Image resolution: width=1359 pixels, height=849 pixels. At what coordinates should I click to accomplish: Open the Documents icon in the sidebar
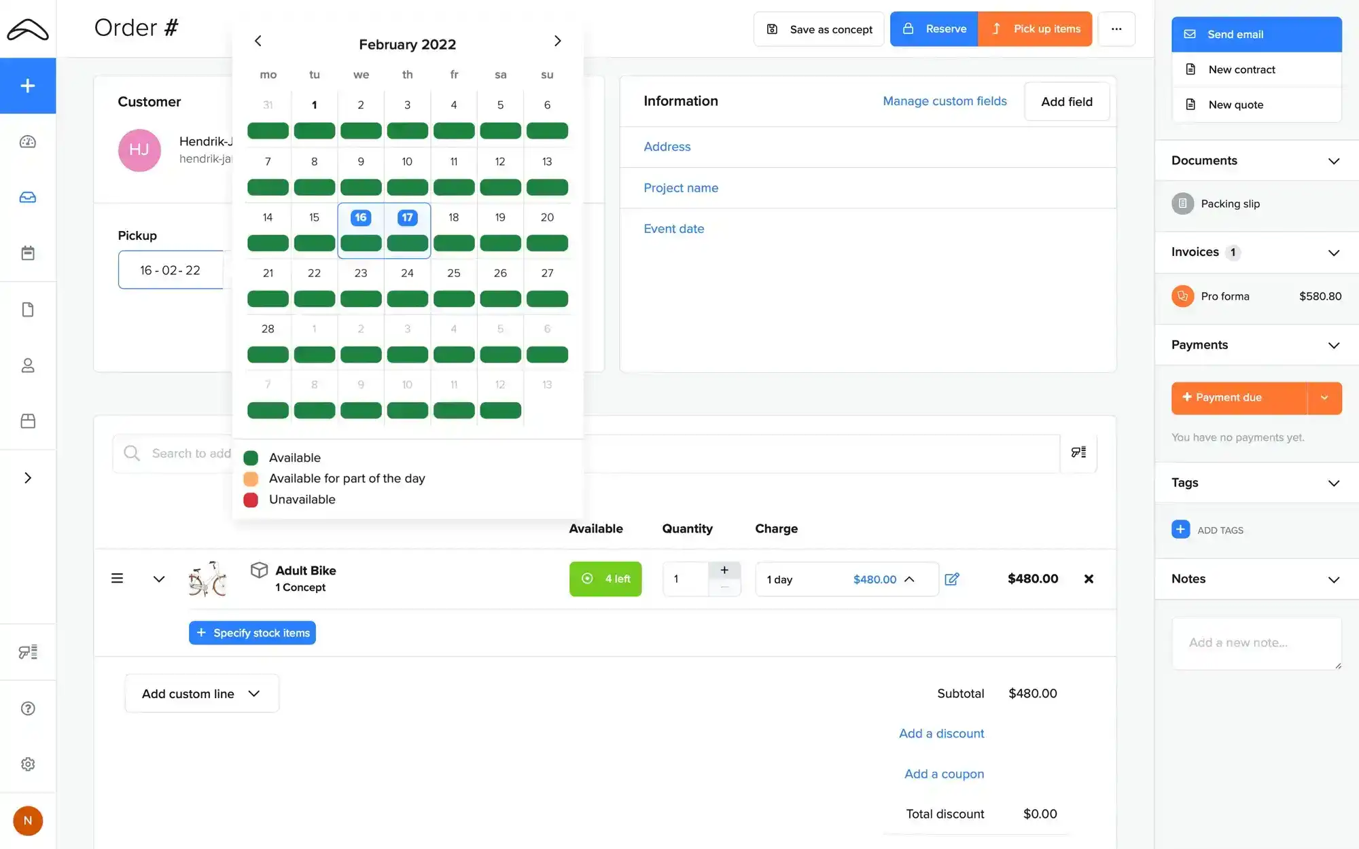tap(28, 309)
